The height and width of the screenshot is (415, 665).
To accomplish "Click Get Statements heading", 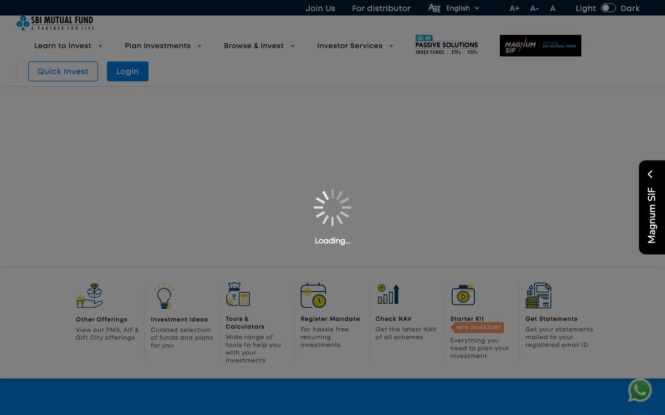I will point(551,319).
